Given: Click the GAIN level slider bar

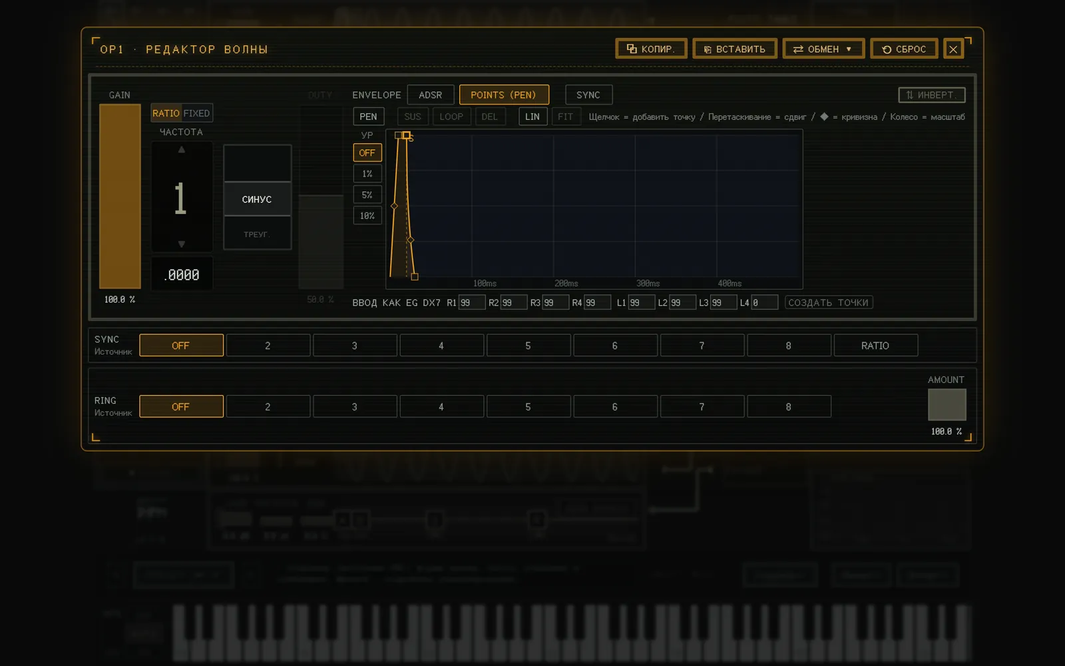Looking at the screenshot, I should click(x=120, y=196).
